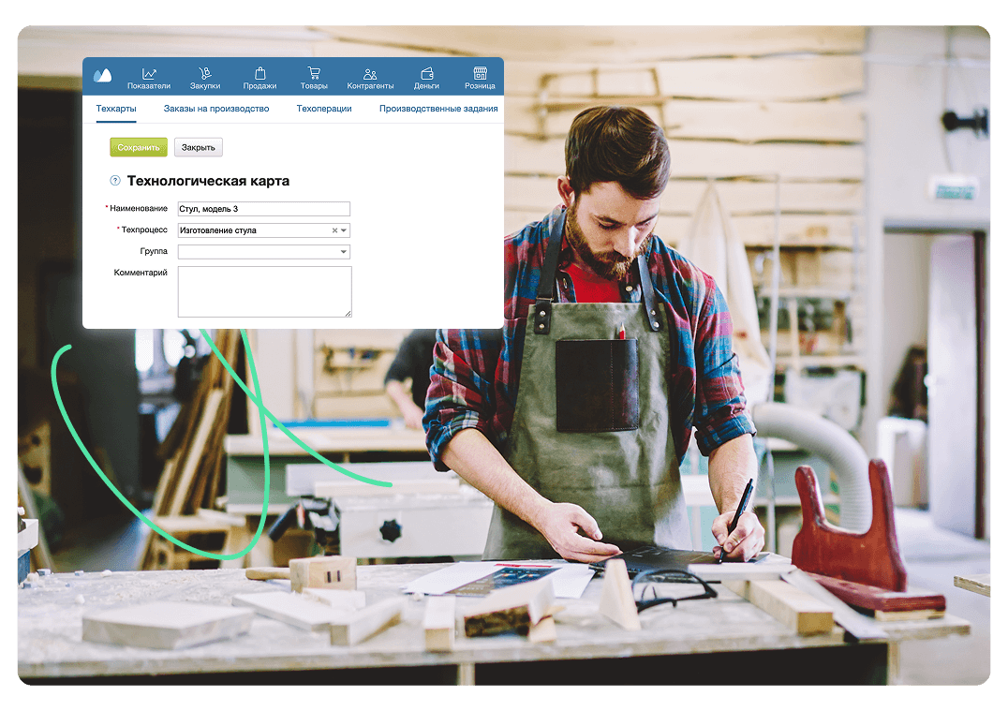Open the Производственные задания tab
The height and width of the screenshot is (711, 1008).
point(438,109)
